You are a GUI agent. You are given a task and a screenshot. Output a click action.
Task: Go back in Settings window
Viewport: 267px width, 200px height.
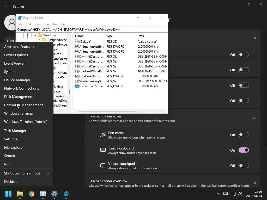(x=6, y=6)
